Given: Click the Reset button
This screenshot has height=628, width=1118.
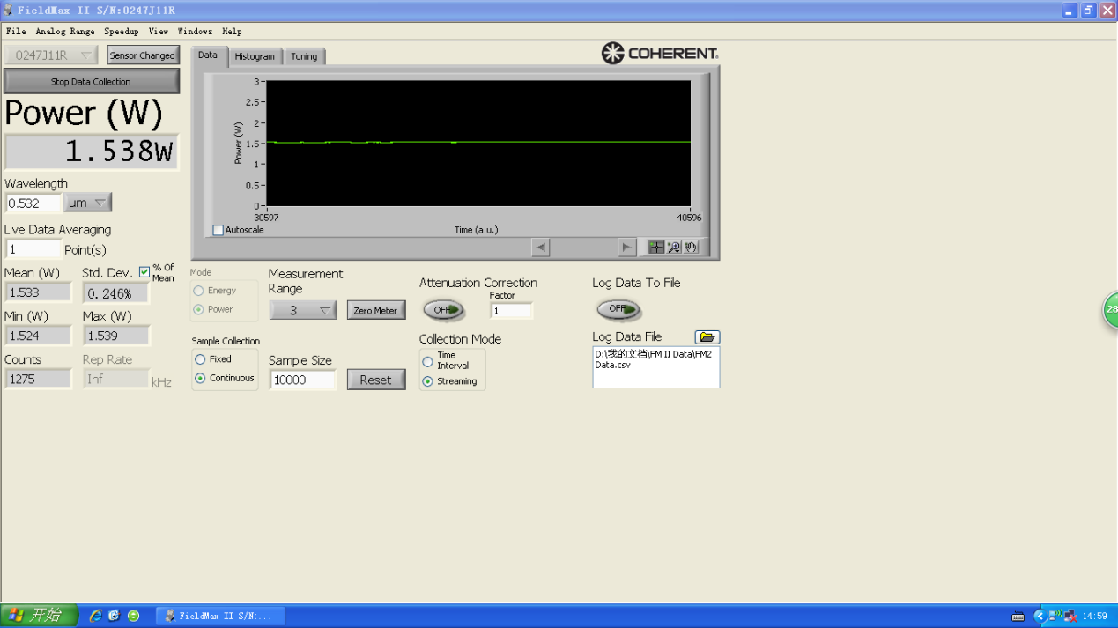Looking at the screenshot, I should [375, 380].
